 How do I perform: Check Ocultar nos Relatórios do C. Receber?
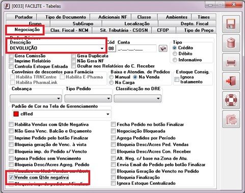tap(73, 66)
